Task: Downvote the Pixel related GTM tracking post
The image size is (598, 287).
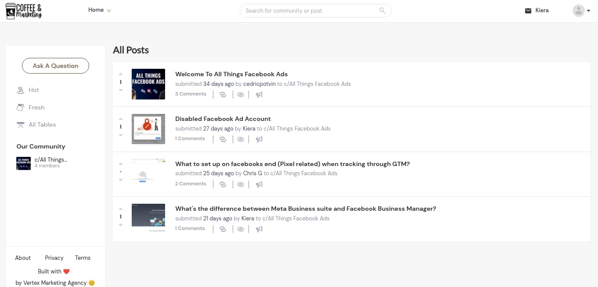Action: click(x=121, y=180)
